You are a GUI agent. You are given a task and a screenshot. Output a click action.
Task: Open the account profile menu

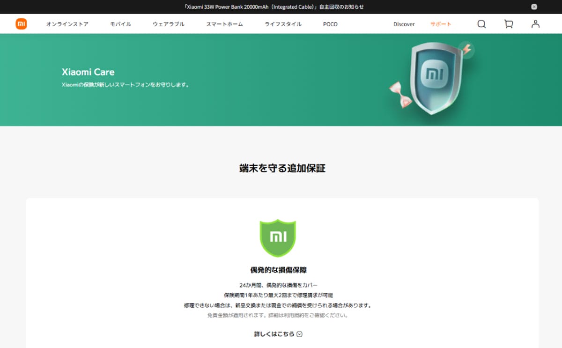click(535, 24)
